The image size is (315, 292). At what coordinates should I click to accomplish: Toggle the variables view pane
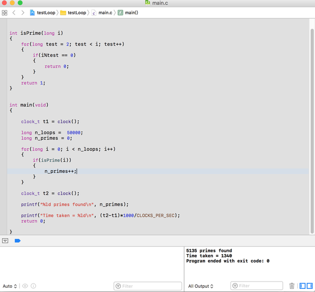click(x=302, y=286)
